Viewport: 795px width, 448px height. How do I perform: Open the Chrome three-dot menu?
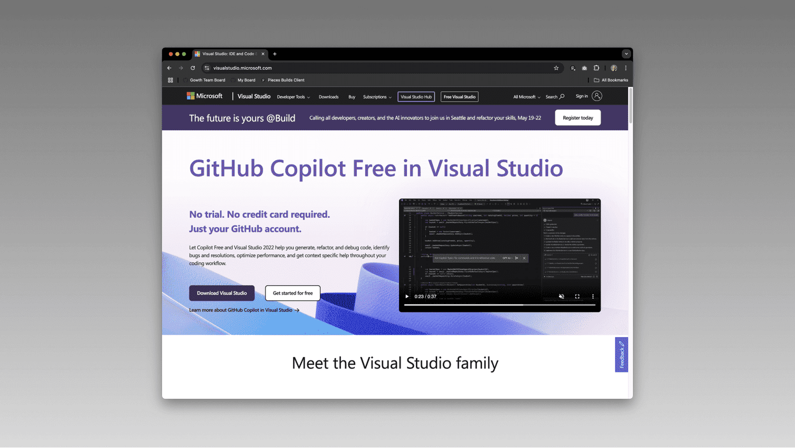(626, 68)
